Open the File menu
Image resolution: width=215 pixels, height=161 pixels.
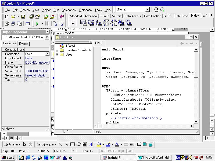8,10
